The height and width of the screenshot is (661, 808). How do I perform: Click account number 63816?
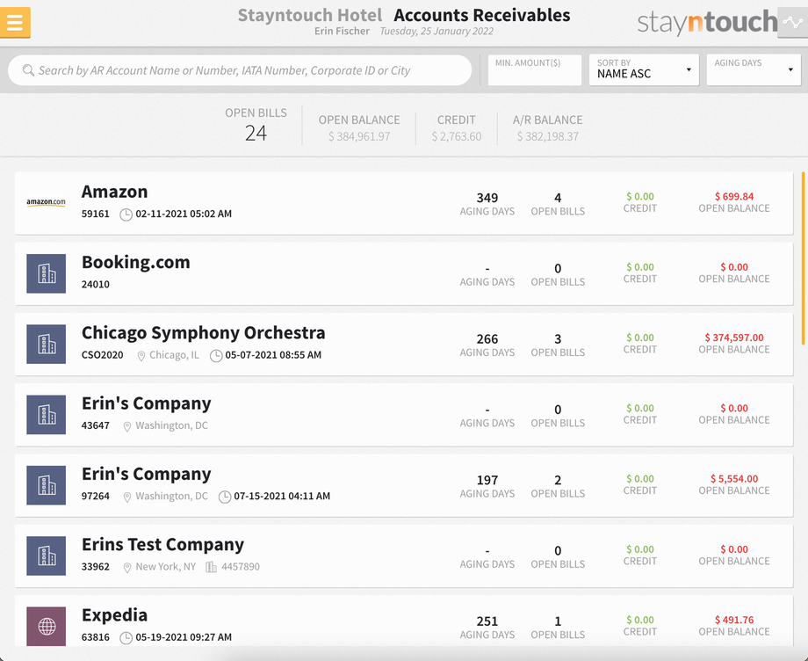96,638
